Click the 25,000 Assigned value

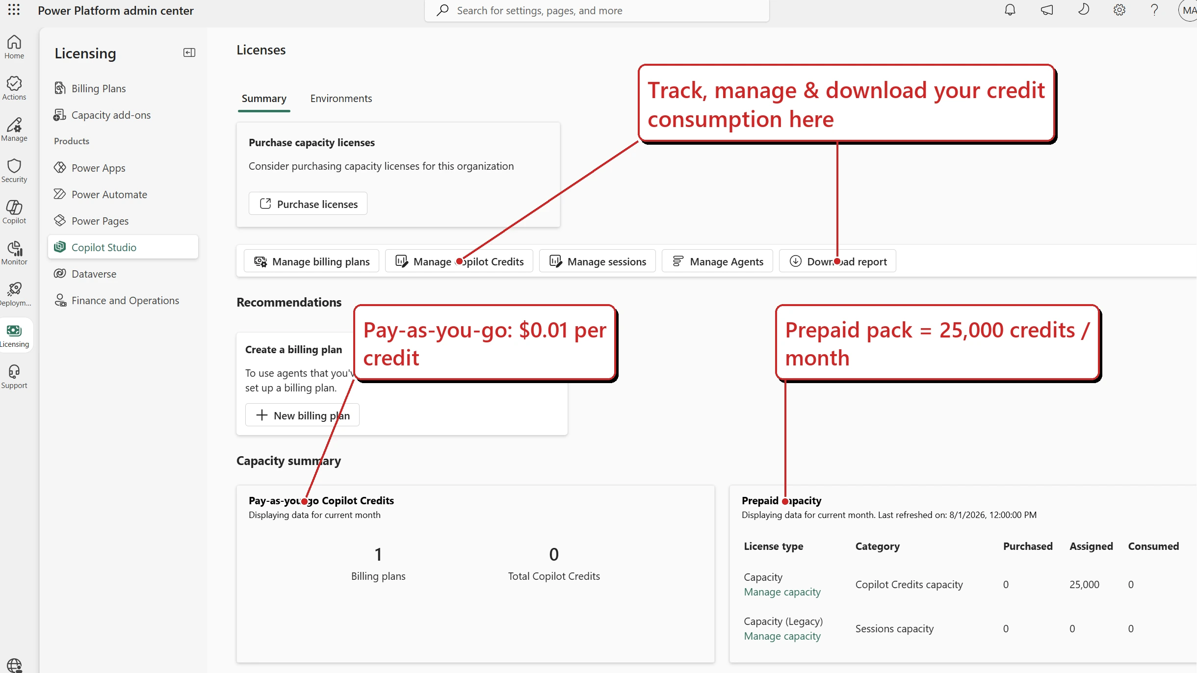(1084, 584)
